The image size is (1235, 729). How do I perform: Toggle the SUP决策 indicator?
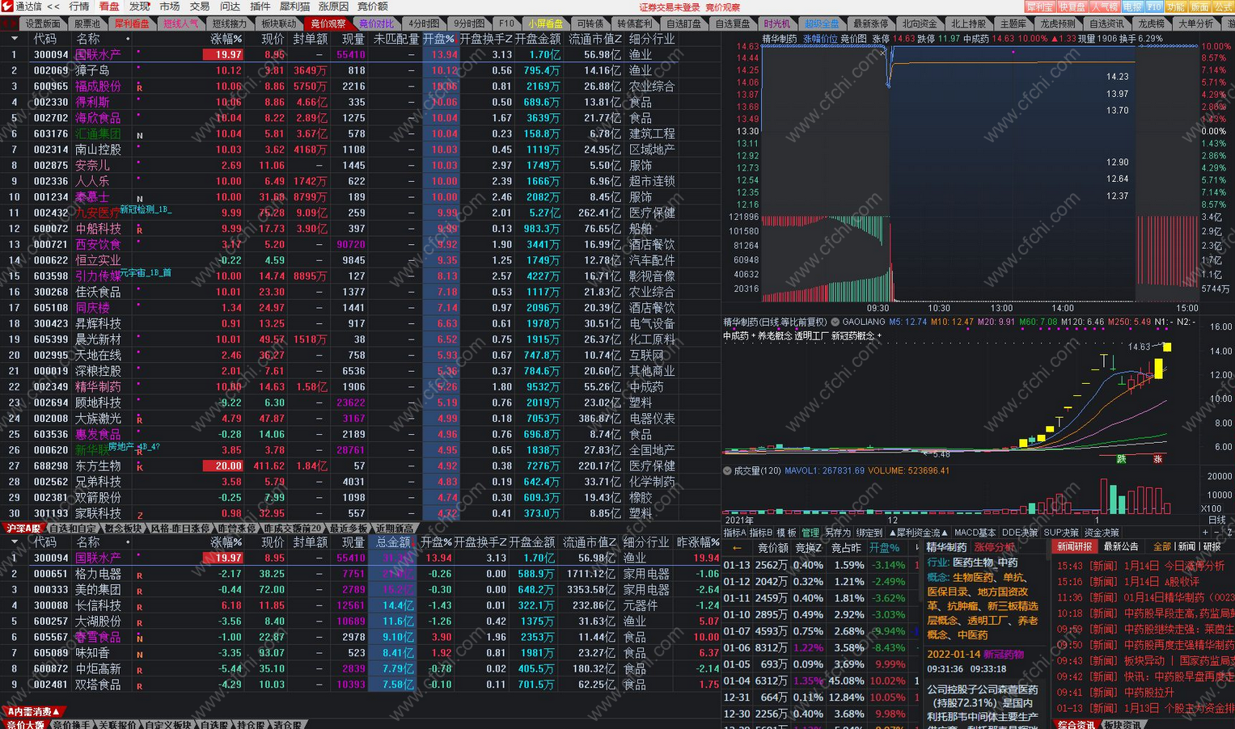(1061, 533)
